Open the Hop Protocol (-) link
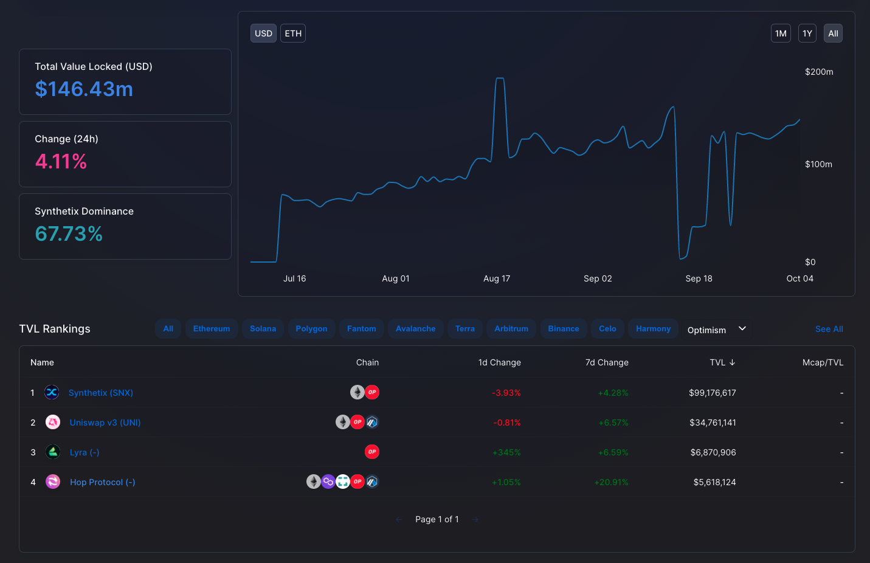870x563 pixels. point(103,482)
